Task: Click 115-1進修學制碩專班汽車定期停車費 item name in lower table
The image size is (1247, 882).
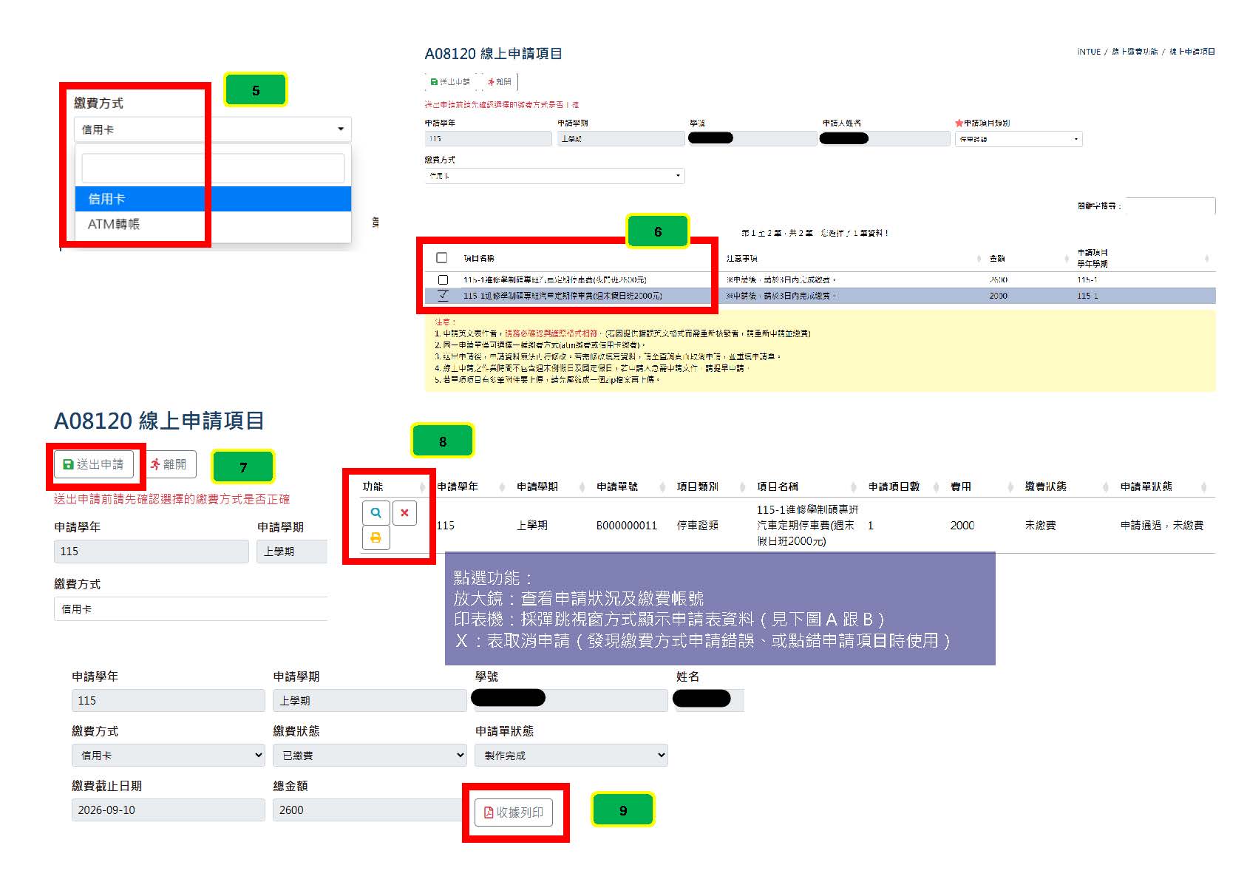Action: click(x=807, y=526)
